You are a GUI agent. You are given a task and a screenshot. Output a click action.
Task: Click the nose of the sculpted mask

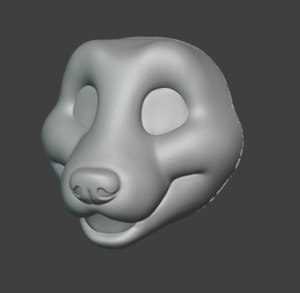pyautogui.click(x=94, y=186)
